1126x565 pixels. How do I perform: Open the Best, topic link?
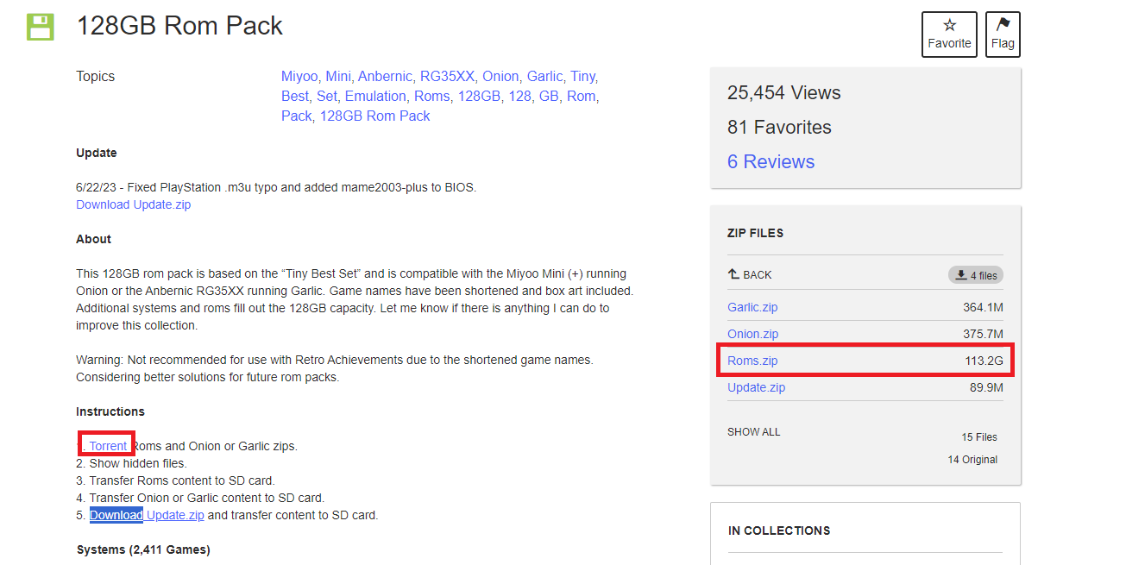(x=297, y=96)
